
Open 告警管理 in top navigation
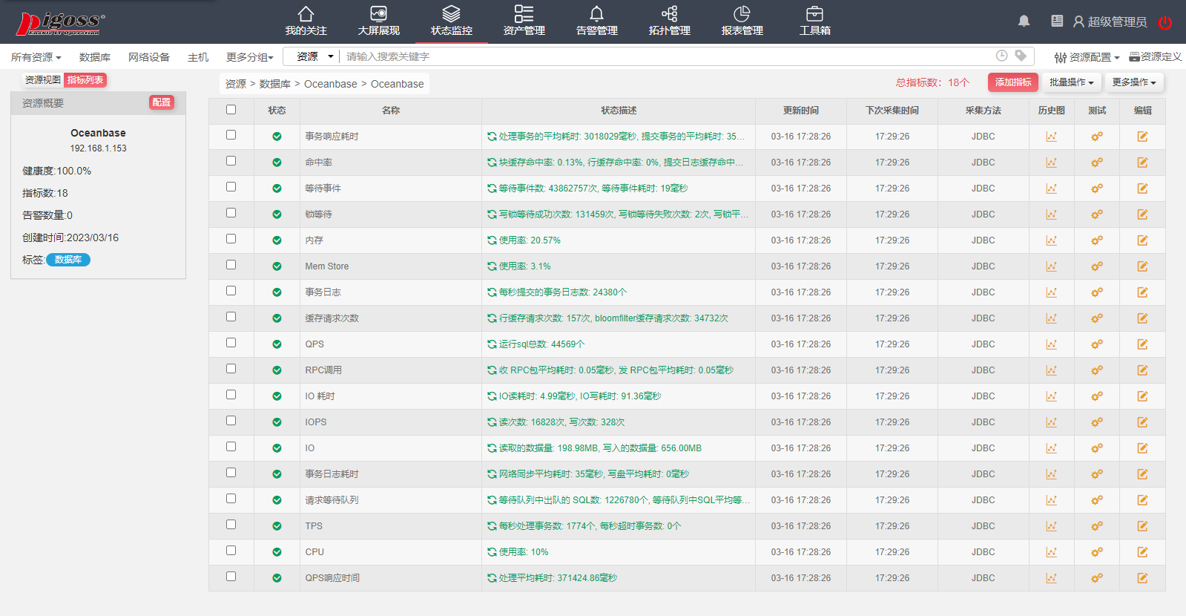596,22
